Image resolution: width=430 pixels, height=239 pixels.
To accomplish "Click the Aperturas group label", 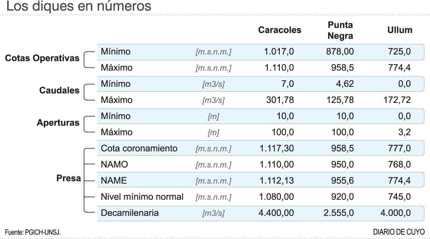I will 57,123.
